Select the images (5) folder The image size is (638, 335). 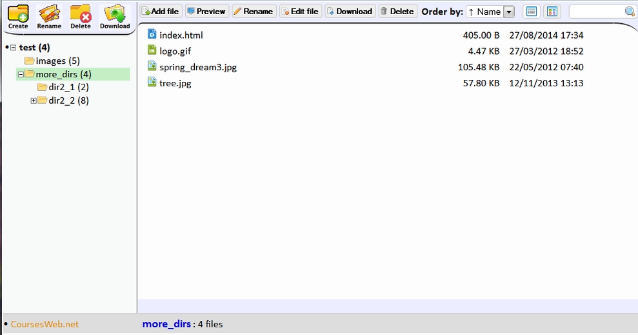[58, 61]
